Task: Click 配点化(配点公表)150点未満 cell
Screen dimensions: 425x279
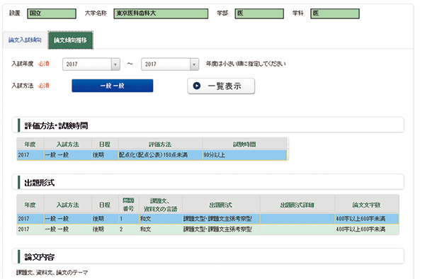Action: 160,155
